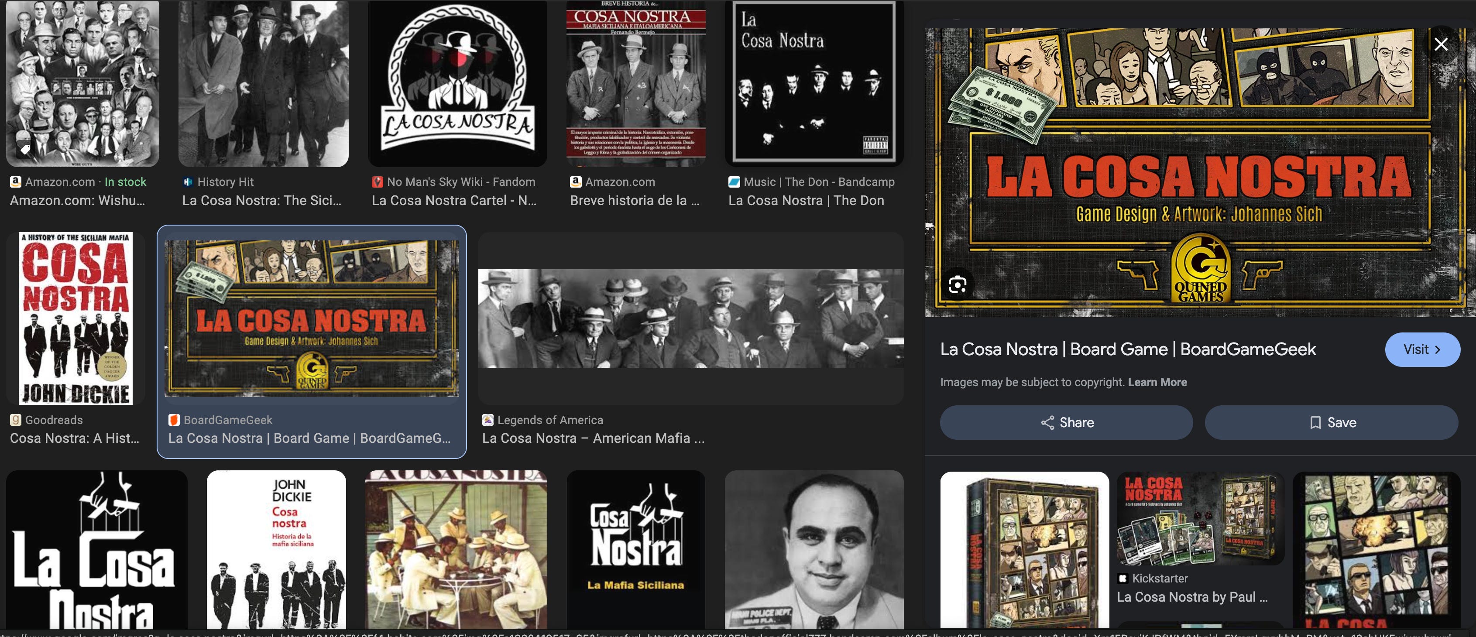Viewport: 1476px width, 637px height.
Task: Open black La Cosa Nostra puppet-hand logo thumbnail
Action: tap(97, 550)
